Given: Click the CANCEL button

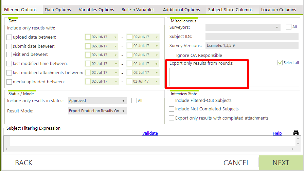Looking at the screenshot, I should pos(236,163).
